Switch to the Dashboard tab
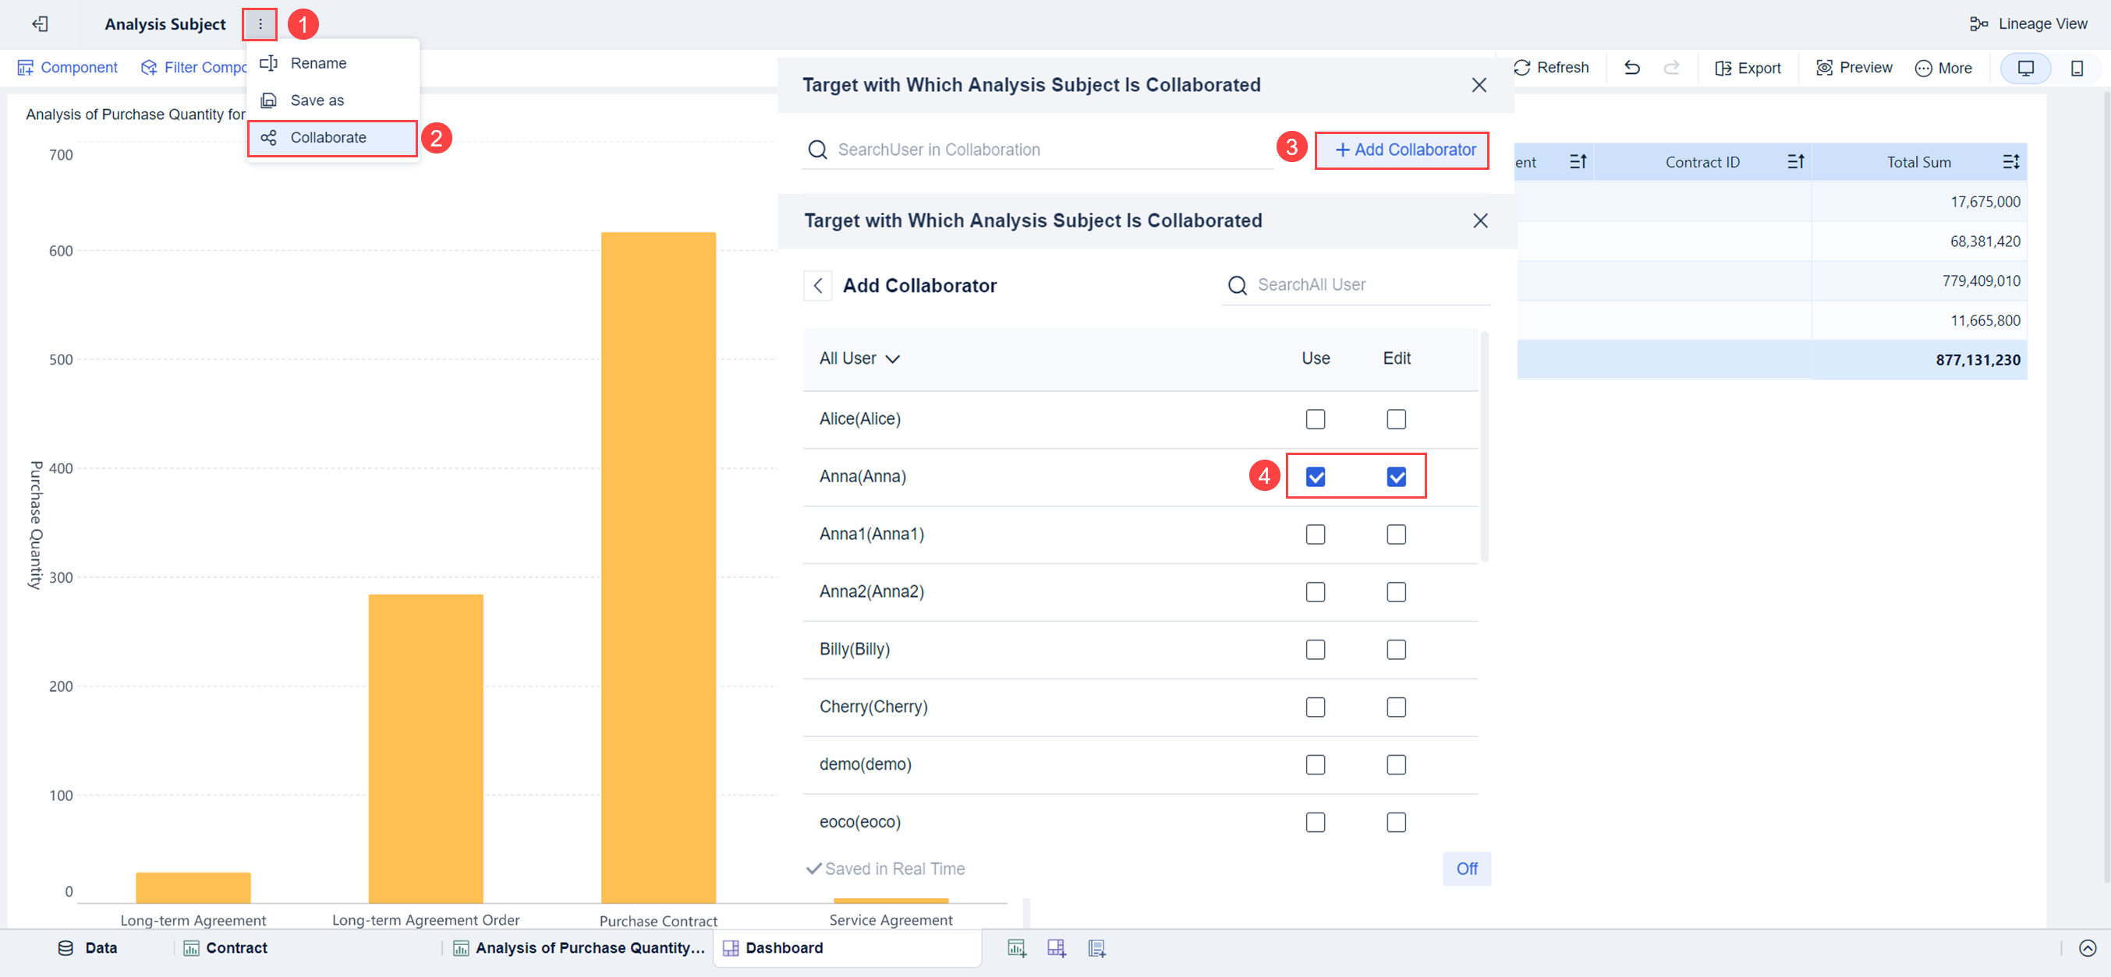 click(x=785, y=947)
